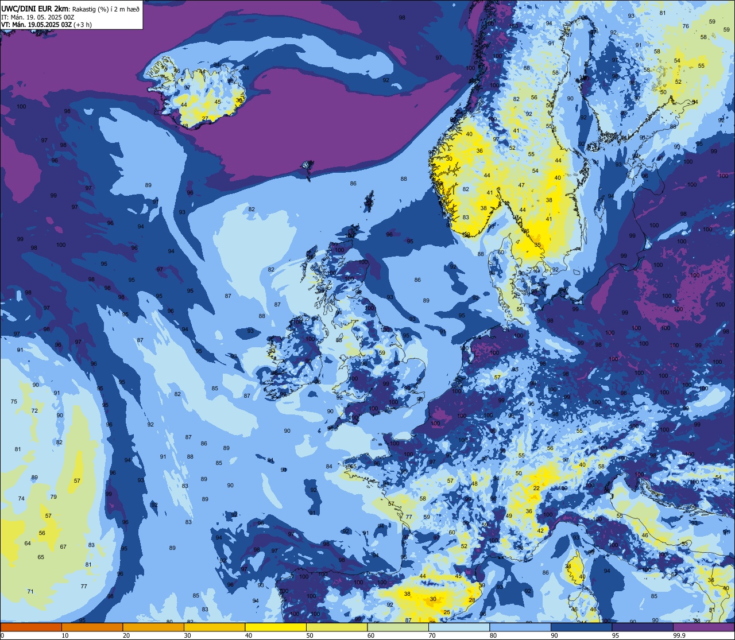Image resolution: width=735 pixels, height=640 pixels.
Task: Click the 0–10 dark orange legend swatch
Action: (x=32, y=627)
